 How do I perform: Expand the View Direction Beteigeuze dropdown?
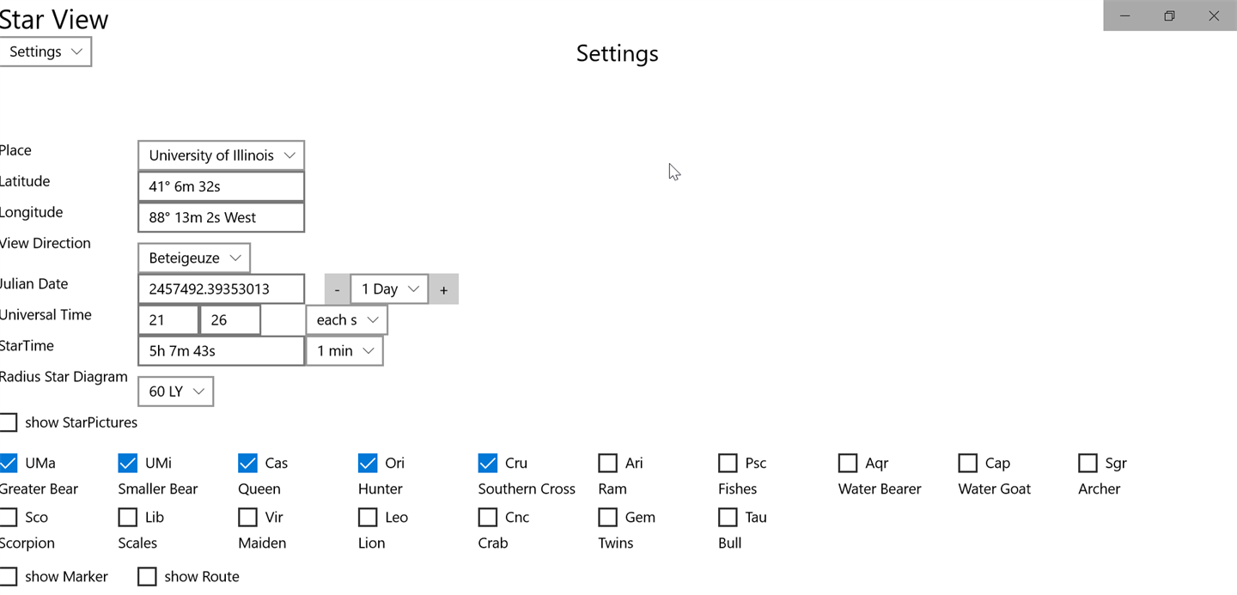pyautogui.click(x=194, y=258)
